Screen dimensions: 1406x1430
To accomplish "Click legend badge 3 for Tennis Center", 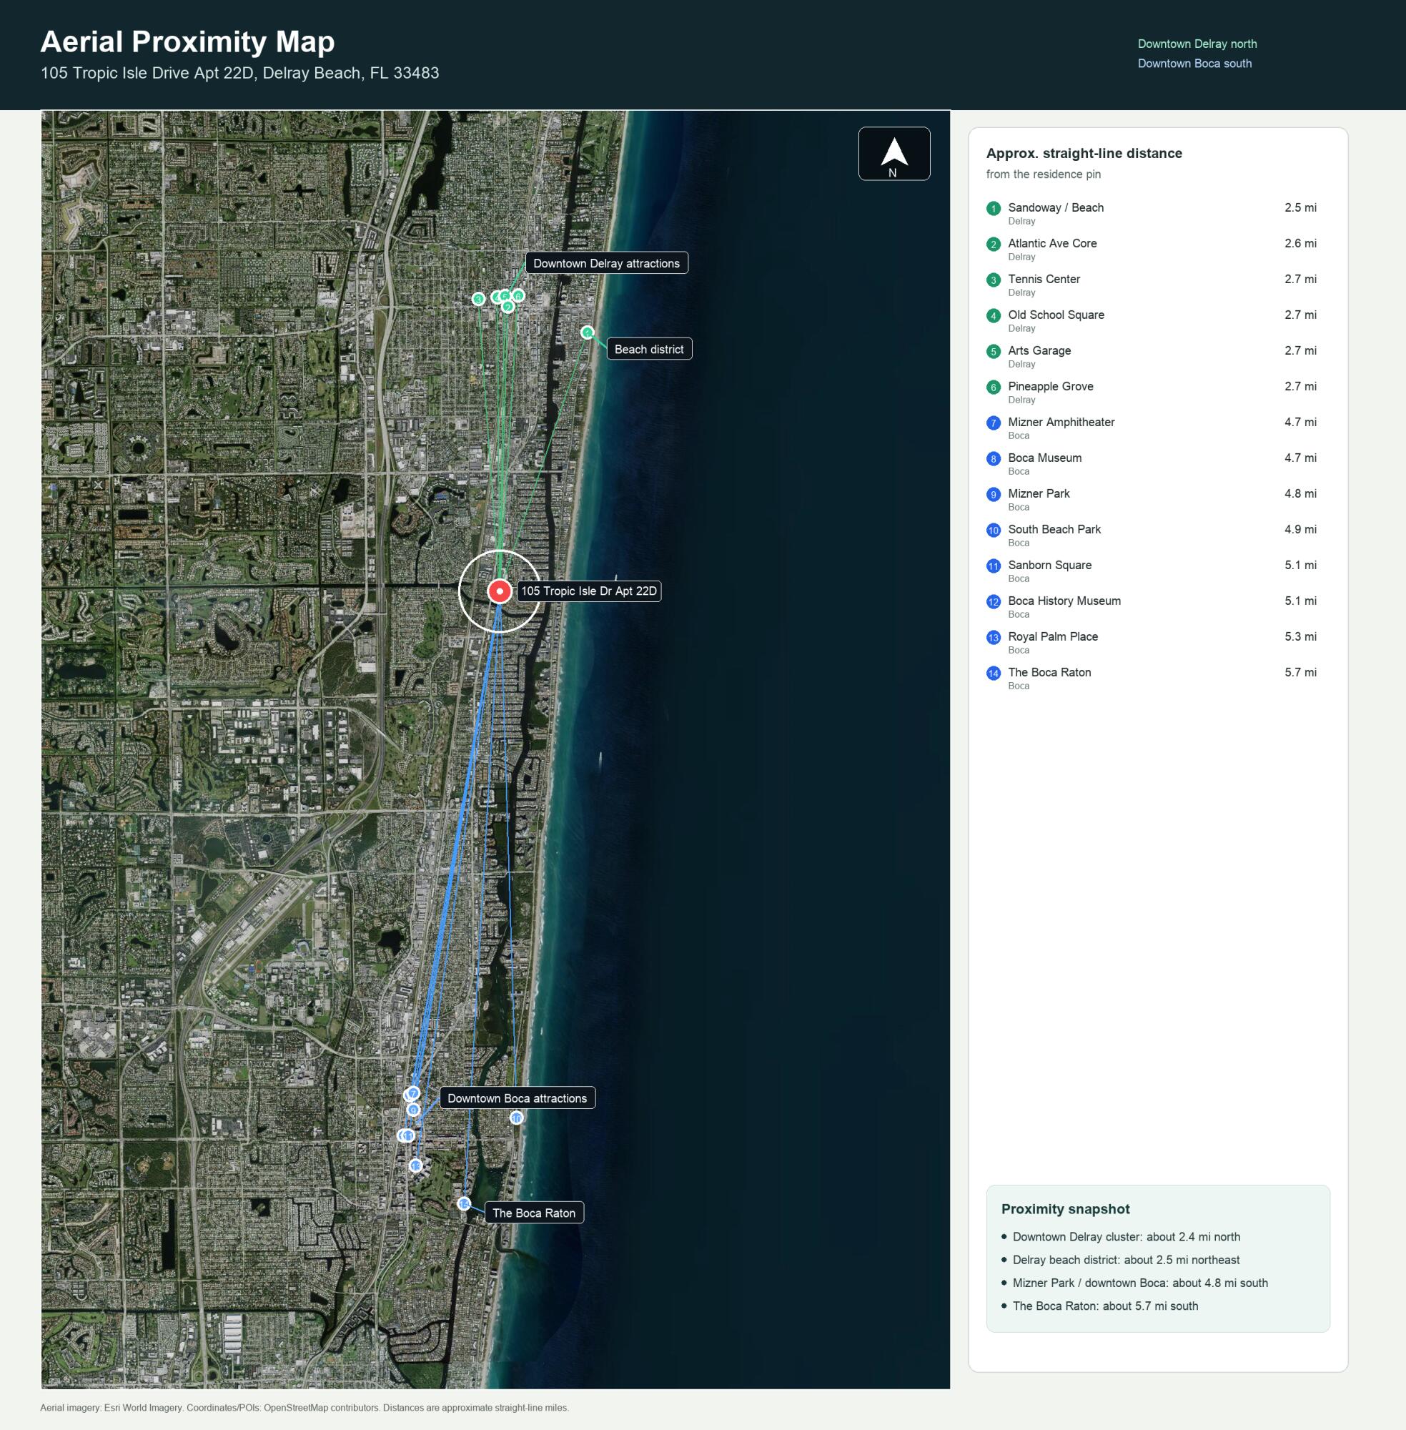I will point(994,280).
